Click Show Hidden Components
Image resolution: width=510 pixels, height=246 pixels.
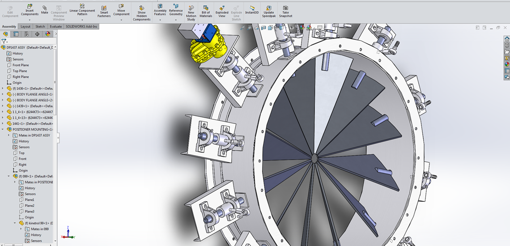141,13
